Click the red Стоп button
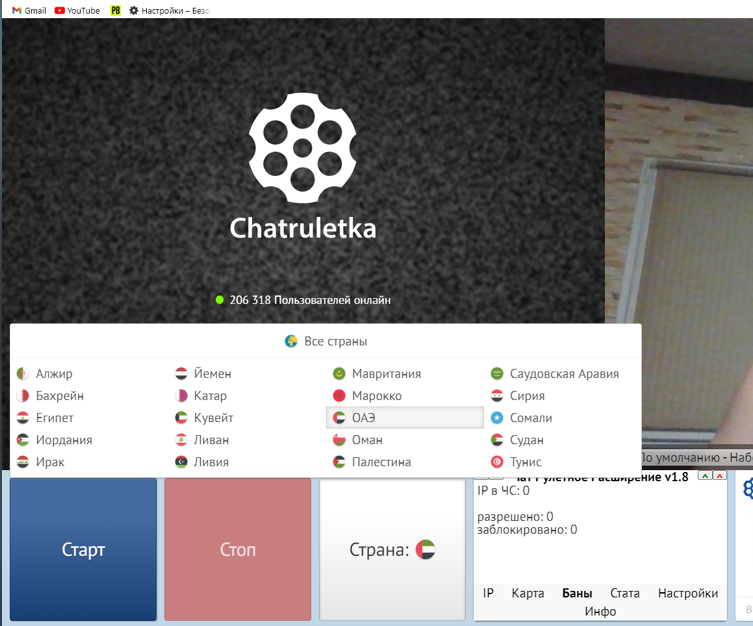This screenshot has width=753, height=626. click(238, 549)
